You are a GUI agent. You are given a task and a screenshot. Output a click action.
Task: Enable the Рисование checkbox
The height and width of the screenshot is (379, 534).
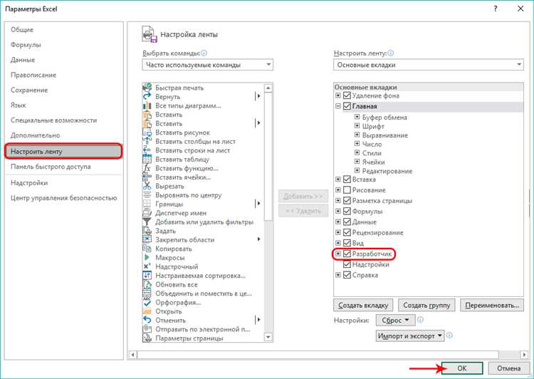pos(347,189)
